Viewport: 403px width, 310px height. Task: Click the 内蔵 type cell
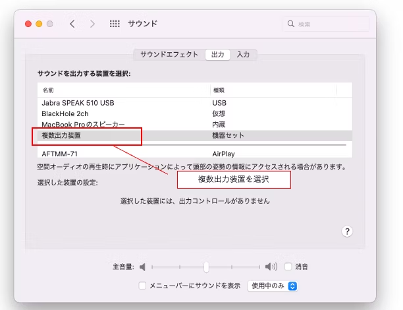[219, 125]
